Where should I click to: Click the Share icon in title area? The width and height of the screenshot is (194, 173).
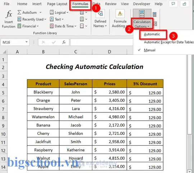click(x=184, y=4)
